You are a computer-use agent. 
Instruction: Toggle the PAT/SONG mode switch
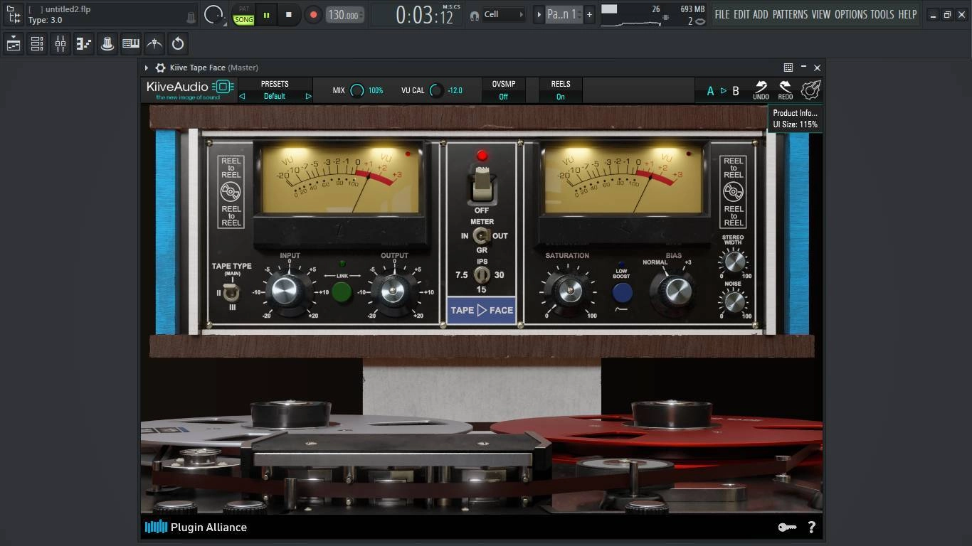tap(244, 15)
